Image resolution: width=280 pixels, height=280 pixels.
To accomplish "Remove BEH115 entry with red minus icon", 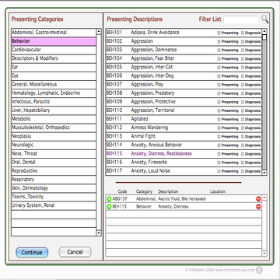I will [258, 207].
